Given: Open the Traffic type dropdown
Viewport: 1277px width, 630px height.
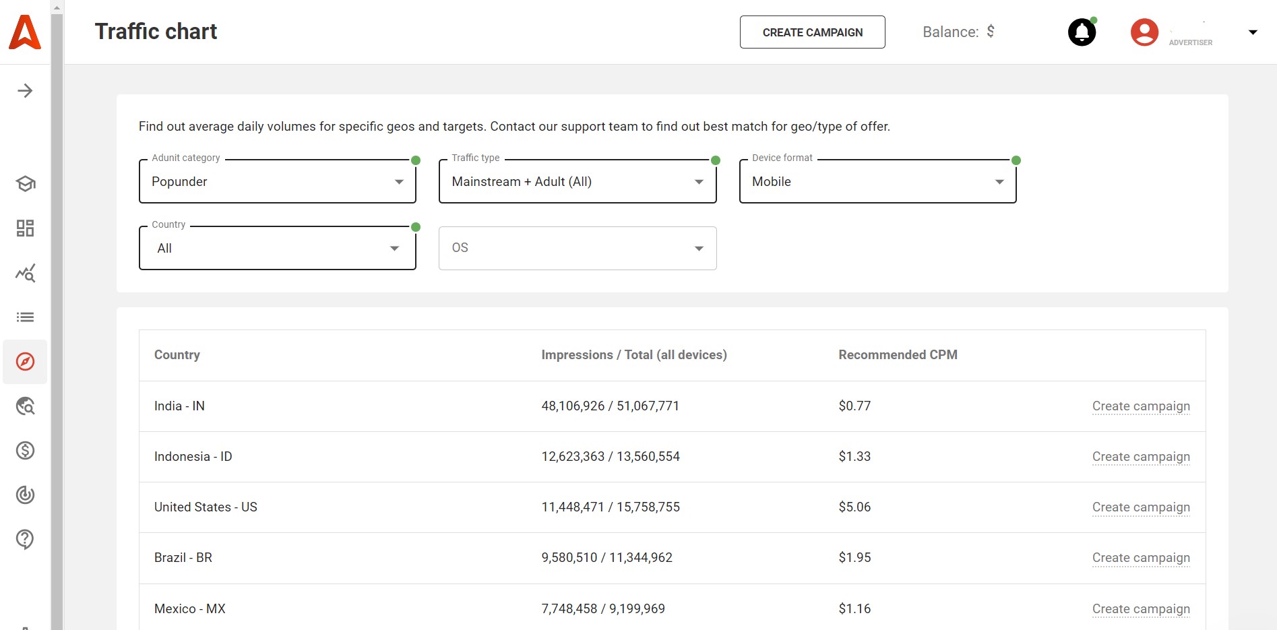Looking at the screenshot, I should 578,181.
